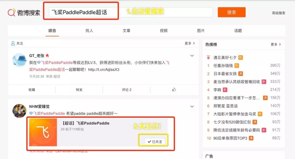Image resolution: width=295 pixels, height=159 pixels.
Task: Open NHM爱睡觉's avatar
Action: (x=19, y=111)
